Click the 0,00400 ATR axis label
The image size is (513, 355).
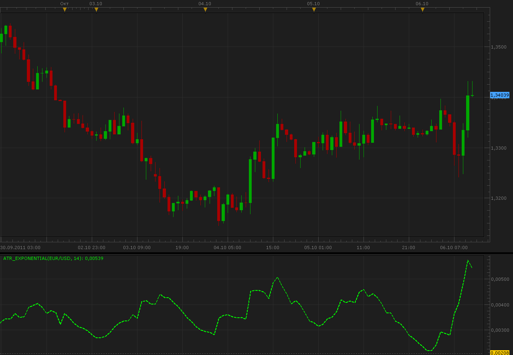click(500, 305)
